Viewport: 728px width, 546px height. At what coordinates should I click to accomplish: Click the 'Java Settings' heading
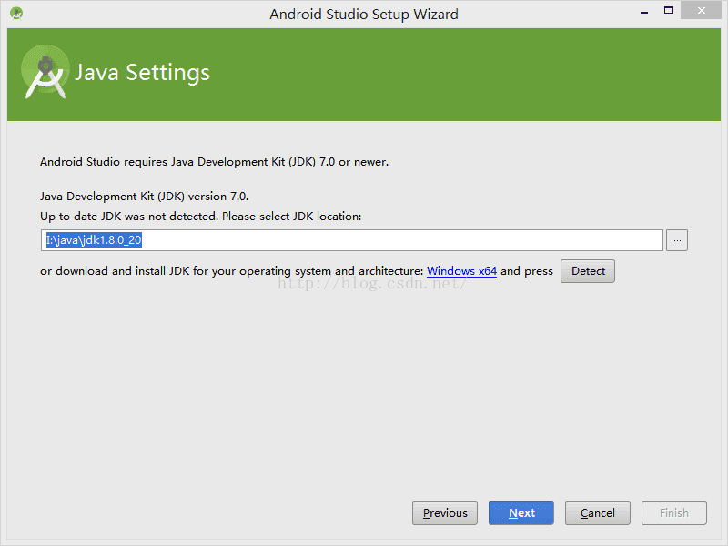click(142, 73)
